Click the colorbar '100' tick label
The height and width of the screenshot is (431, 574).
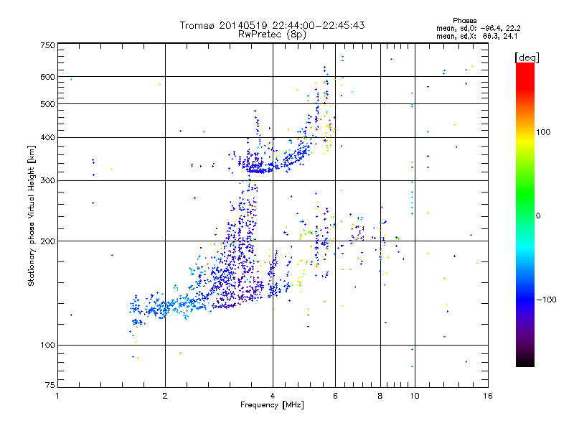coord(543,132)
